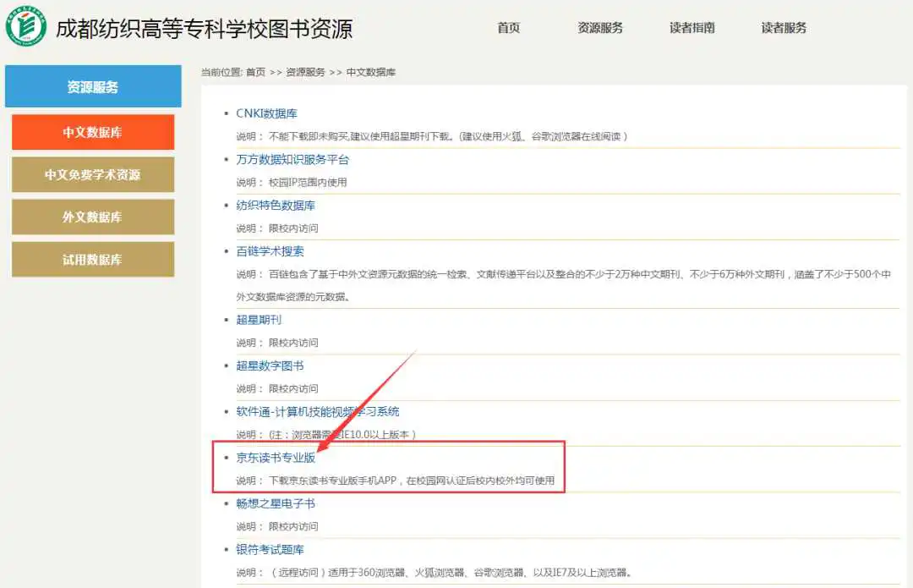Open the 银符考试题库 link
Image resolution: width=913 pixels, height=588 pixels.
click(x=270, y=550)
